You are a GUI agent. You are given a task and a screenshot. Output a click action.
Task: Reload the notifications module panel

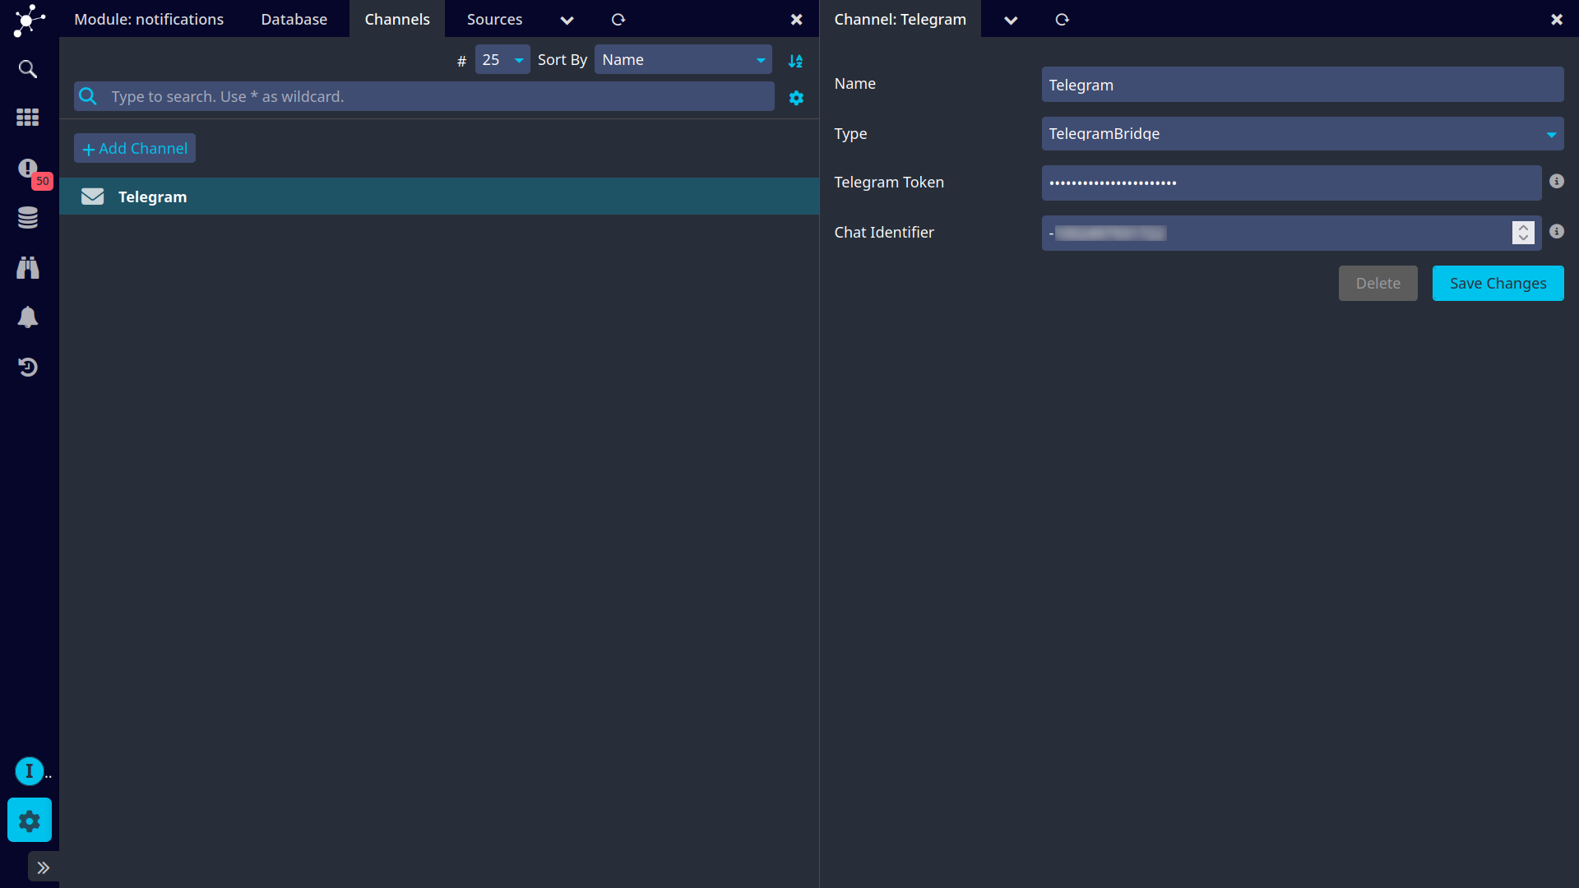[x=618, y=19]
